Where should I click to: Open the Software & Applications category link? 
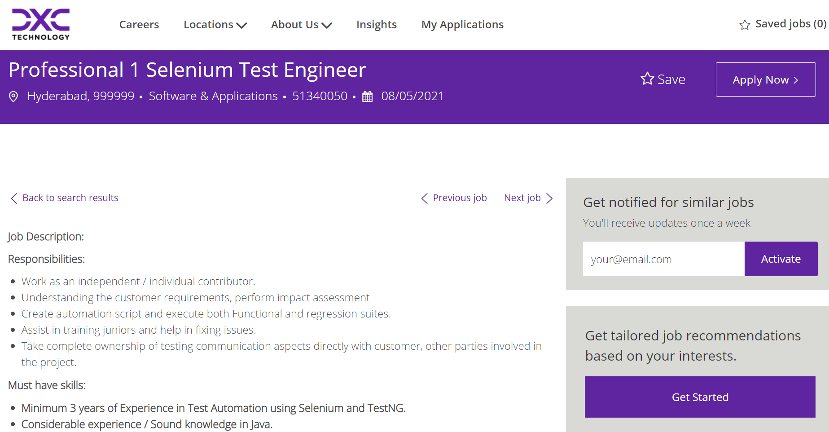pyautogui.click(x=213, y=96)
